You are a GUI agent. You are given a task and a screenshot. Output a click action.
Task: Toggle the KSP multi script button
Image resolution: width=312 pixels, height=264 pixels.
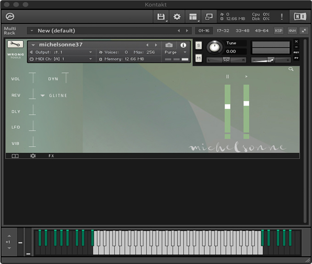pos(278,31)
